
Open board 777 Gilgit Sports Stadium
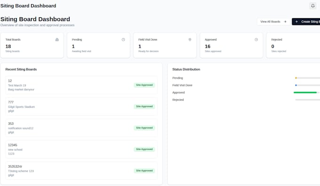(81, 106)
